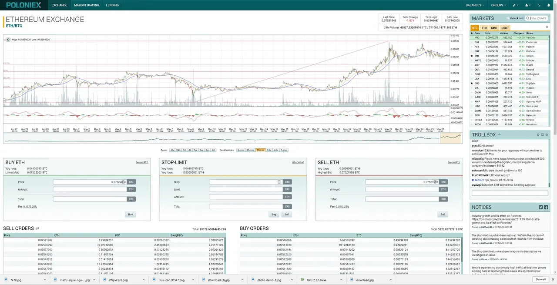The height and width of the screenshot is (285, 557).
Task: Toggle favorite star for DGB
Action: coord(472,83)
